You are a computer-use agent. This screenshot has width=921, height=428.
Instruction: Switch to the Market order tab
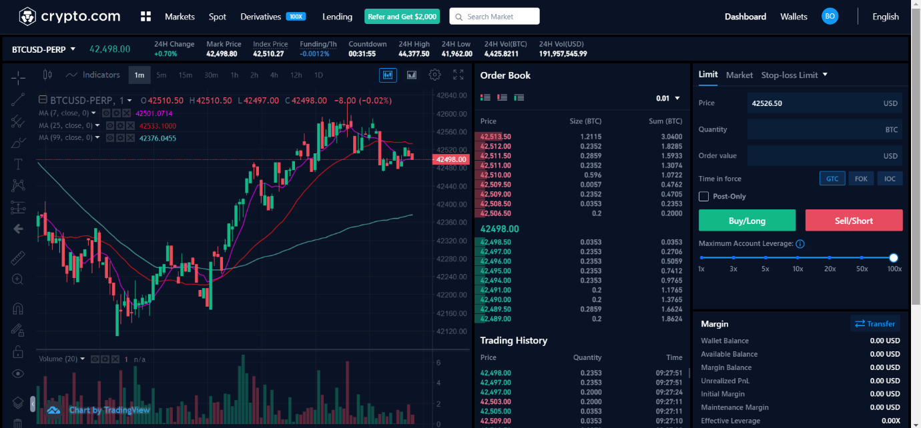point(739,75)
